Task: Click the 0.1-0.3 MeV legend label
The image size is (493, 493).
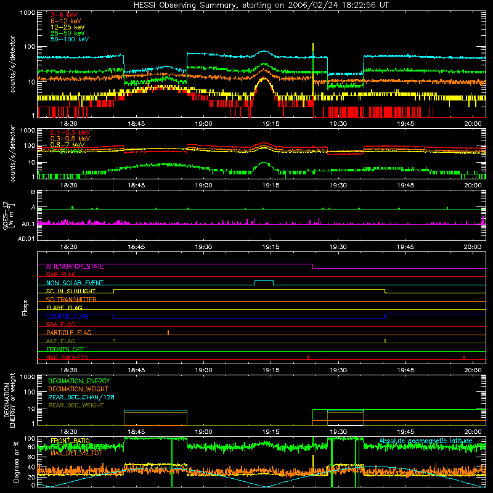Action: point(70,132)
